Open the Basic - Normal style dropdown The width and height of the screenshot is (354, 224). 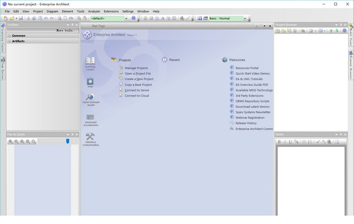tap(245, 18)
